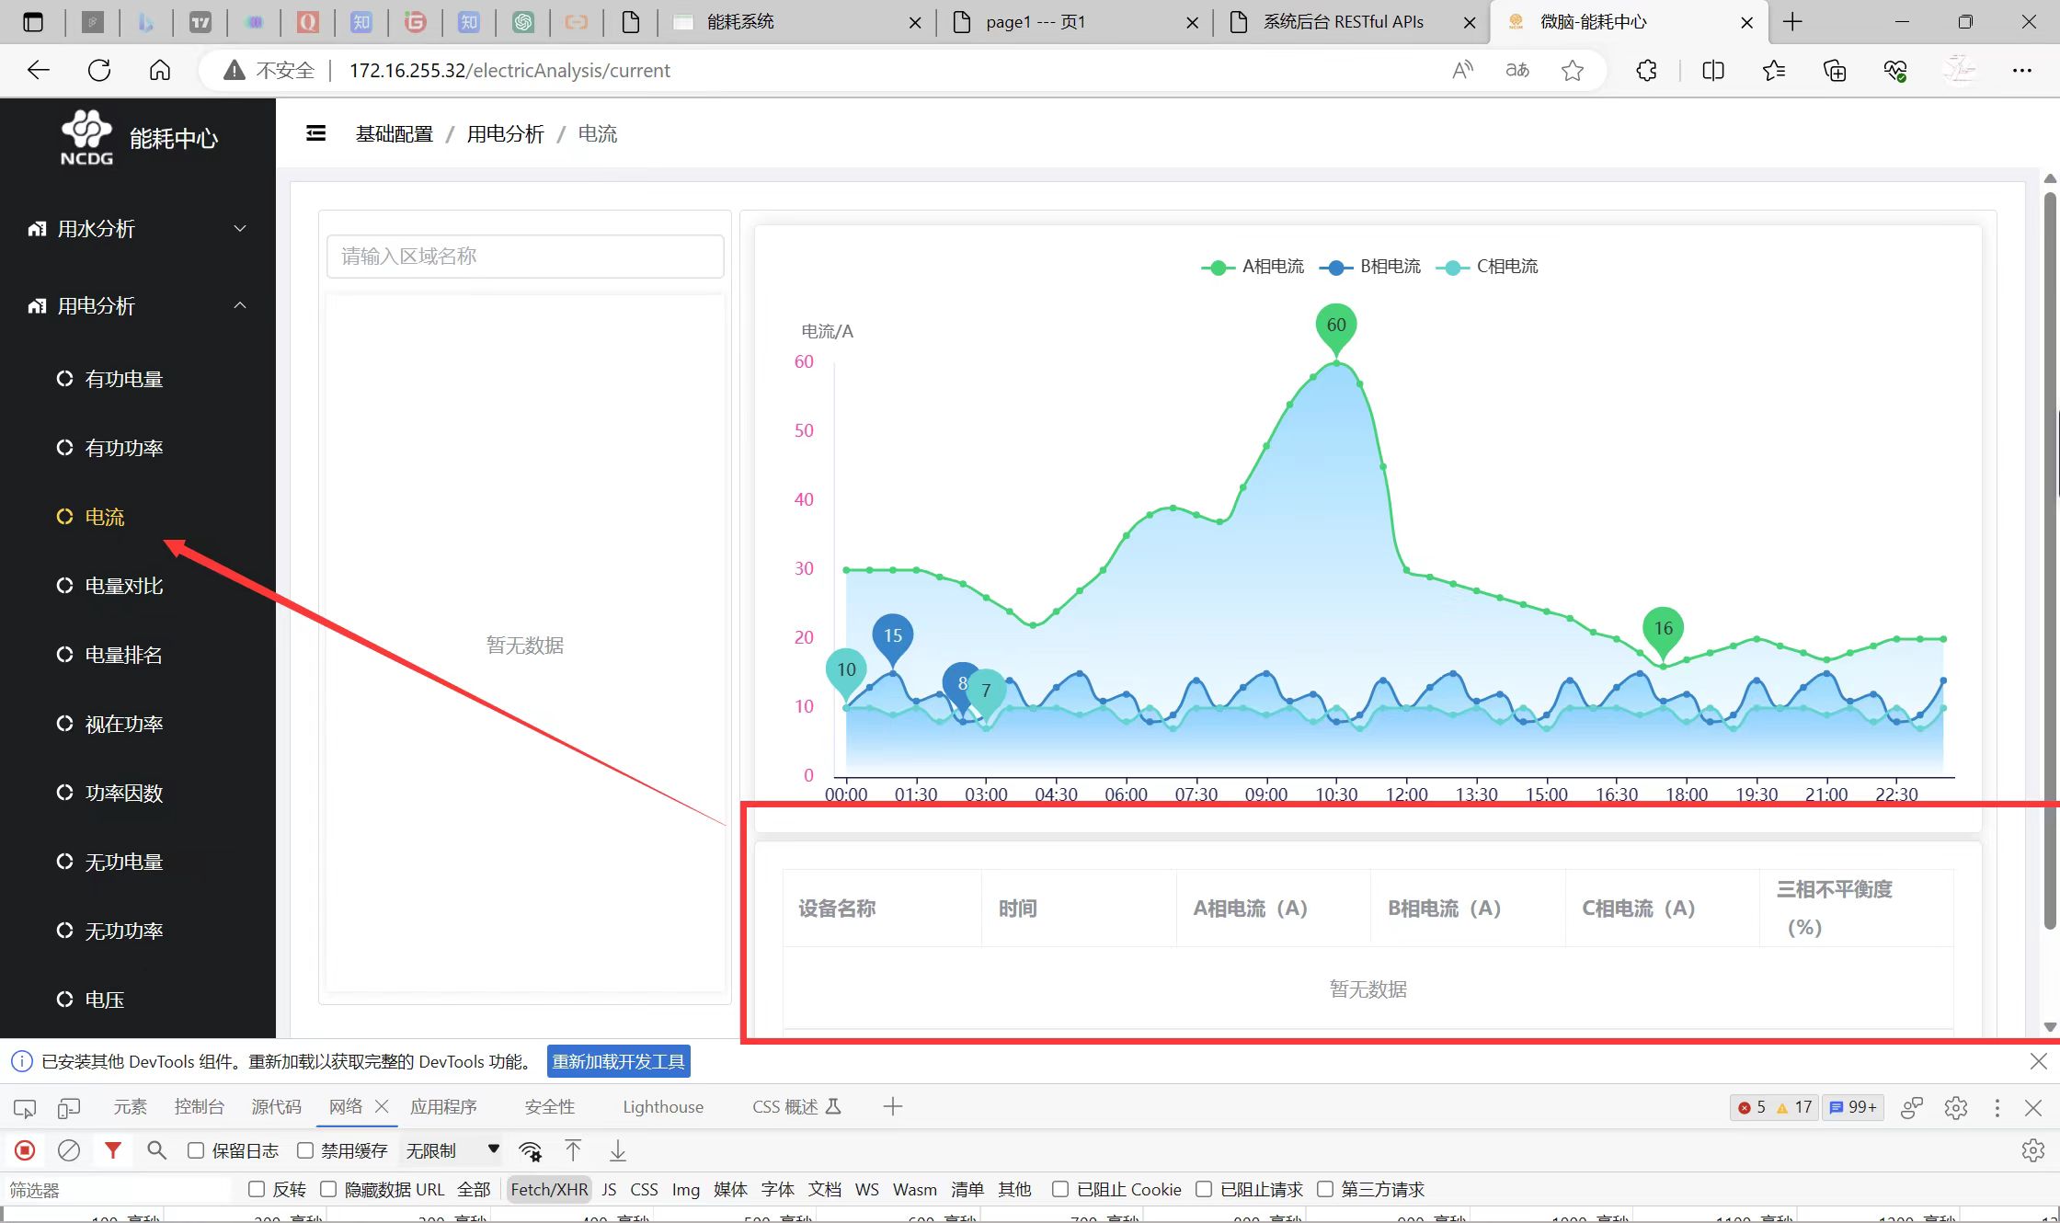Open 有功功率 sidebar page

click(x=124, y=448)
